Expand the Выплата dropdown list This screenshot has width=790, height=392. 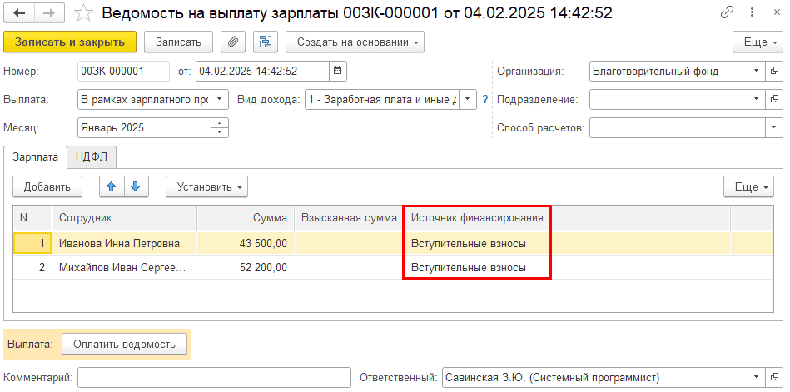coord(219,99)
